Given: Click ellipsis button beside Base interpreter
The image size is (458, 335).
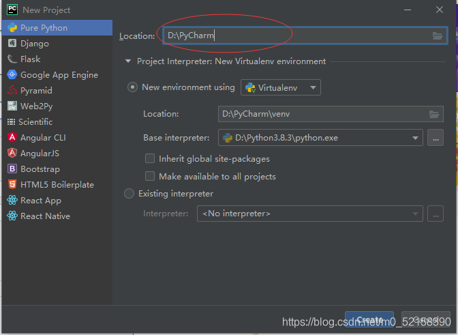Looking at the screenshot, I should pyautogui.click(x=436, y=138).
